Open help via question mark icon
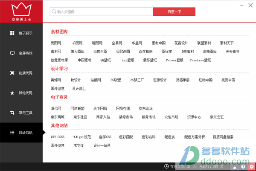256x171 pixels. [243, 167]
